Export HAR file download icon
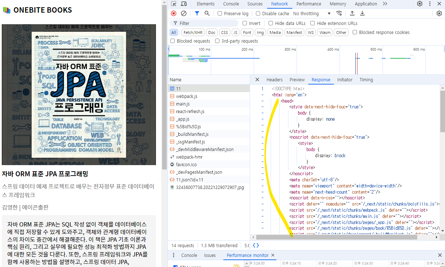 [362, 13]
